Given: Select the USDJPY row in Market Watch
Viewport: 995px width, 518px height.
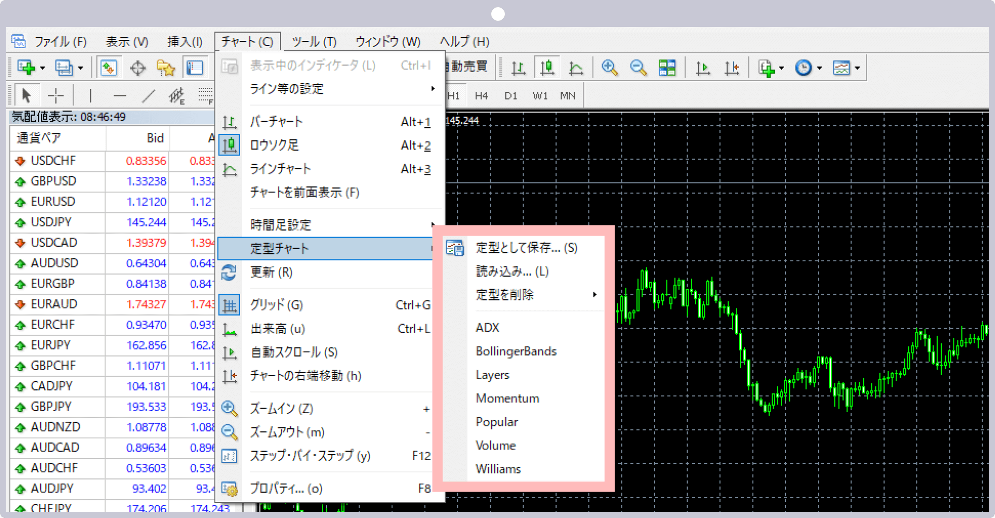Looking at the screenshot, I should point(52,222).
